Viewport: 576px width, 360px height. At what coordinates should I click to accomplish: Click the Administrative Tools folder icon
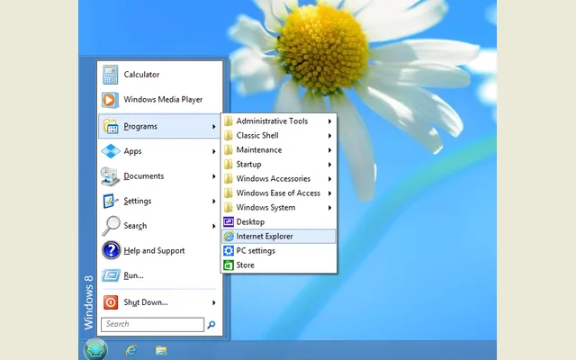[x=228, y=121]
